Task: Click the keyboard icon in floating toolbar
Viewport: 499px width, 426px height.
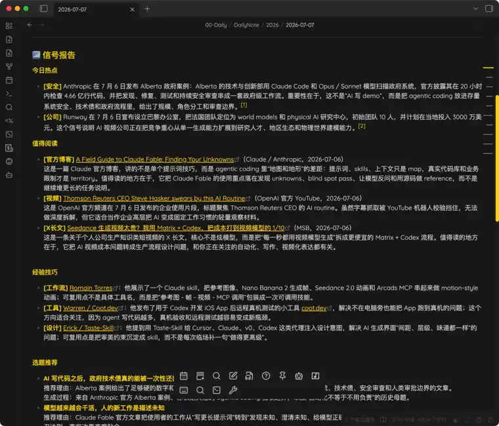Action: (184, 390)
